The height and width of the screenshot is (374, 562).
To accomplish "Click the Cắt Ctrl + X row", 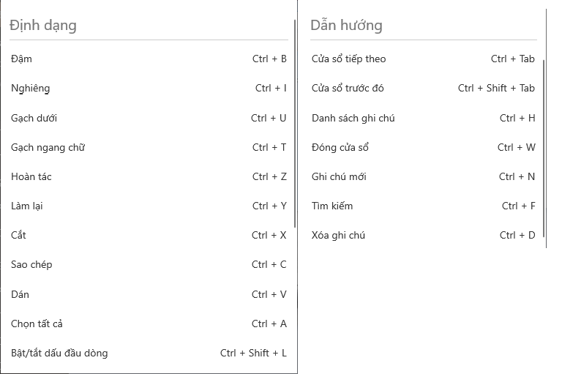I will pyautogui.click(x=149, y=235).
